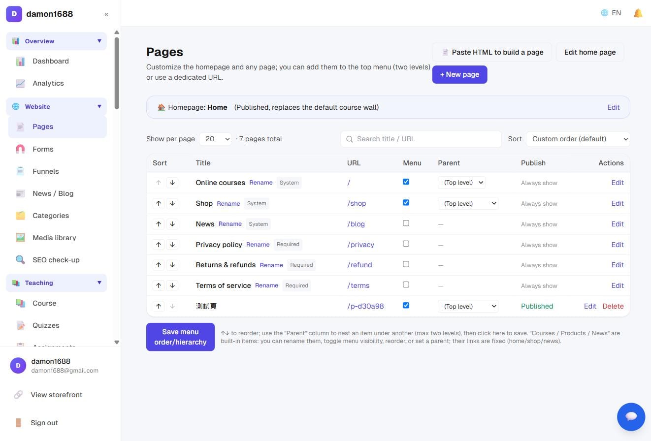Open Pages in the sidebar
The height and width of the screenshot is (441, 651).
(58, 126)
